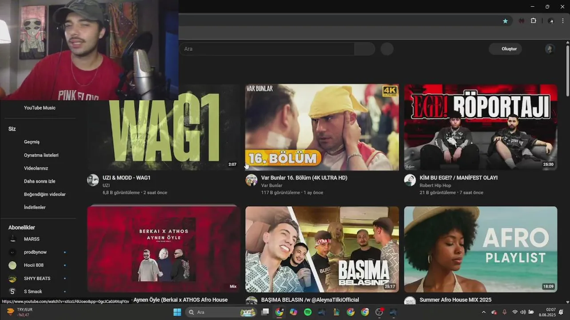This screenshot has height=320, width=570.
Task: Open the SHYY BEATS subscription channel name
Action: [x=37, y=278]
